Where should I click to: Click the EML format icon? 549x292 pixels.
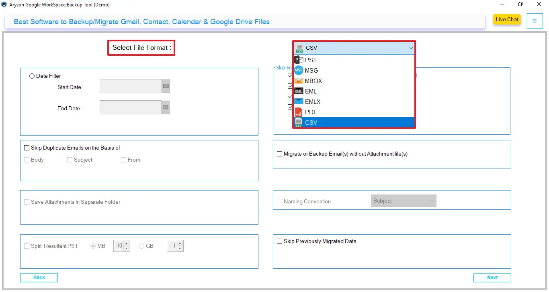tap(298, 91)
